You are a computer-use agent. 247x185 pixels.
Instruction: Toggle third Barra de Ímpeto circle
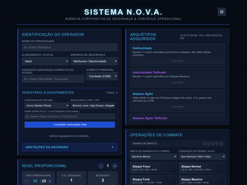(x=213, y=143)
